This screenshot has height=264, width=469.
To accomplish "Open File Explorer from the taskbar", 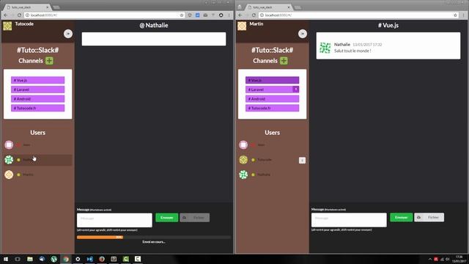I will (30, 259).
